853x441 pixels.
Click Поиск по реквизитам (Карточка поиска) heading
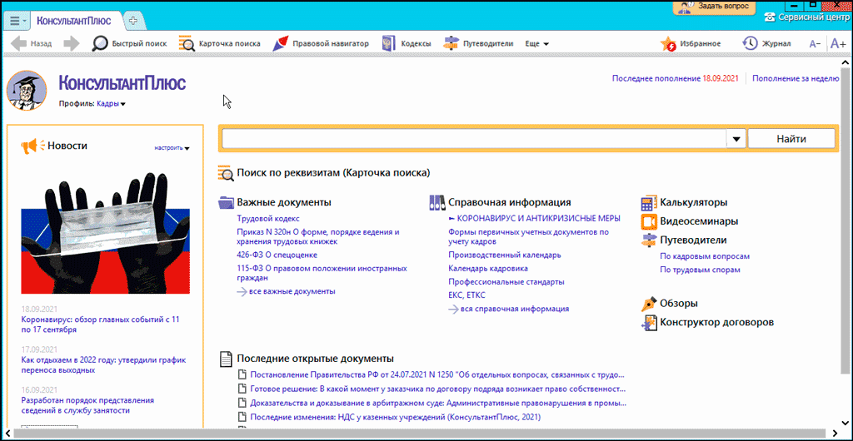(x=333, y=173)
